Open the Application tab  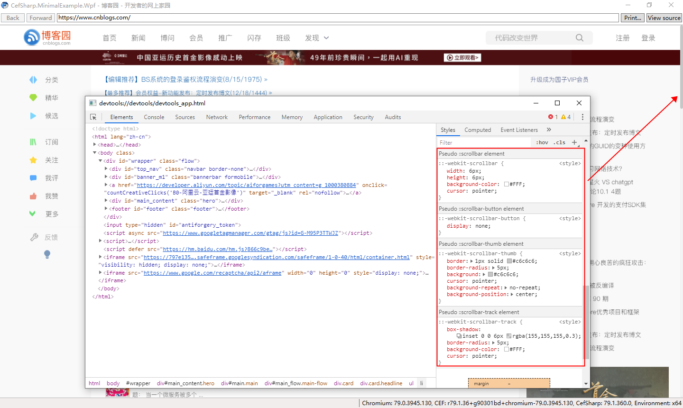tap(328, 117)
